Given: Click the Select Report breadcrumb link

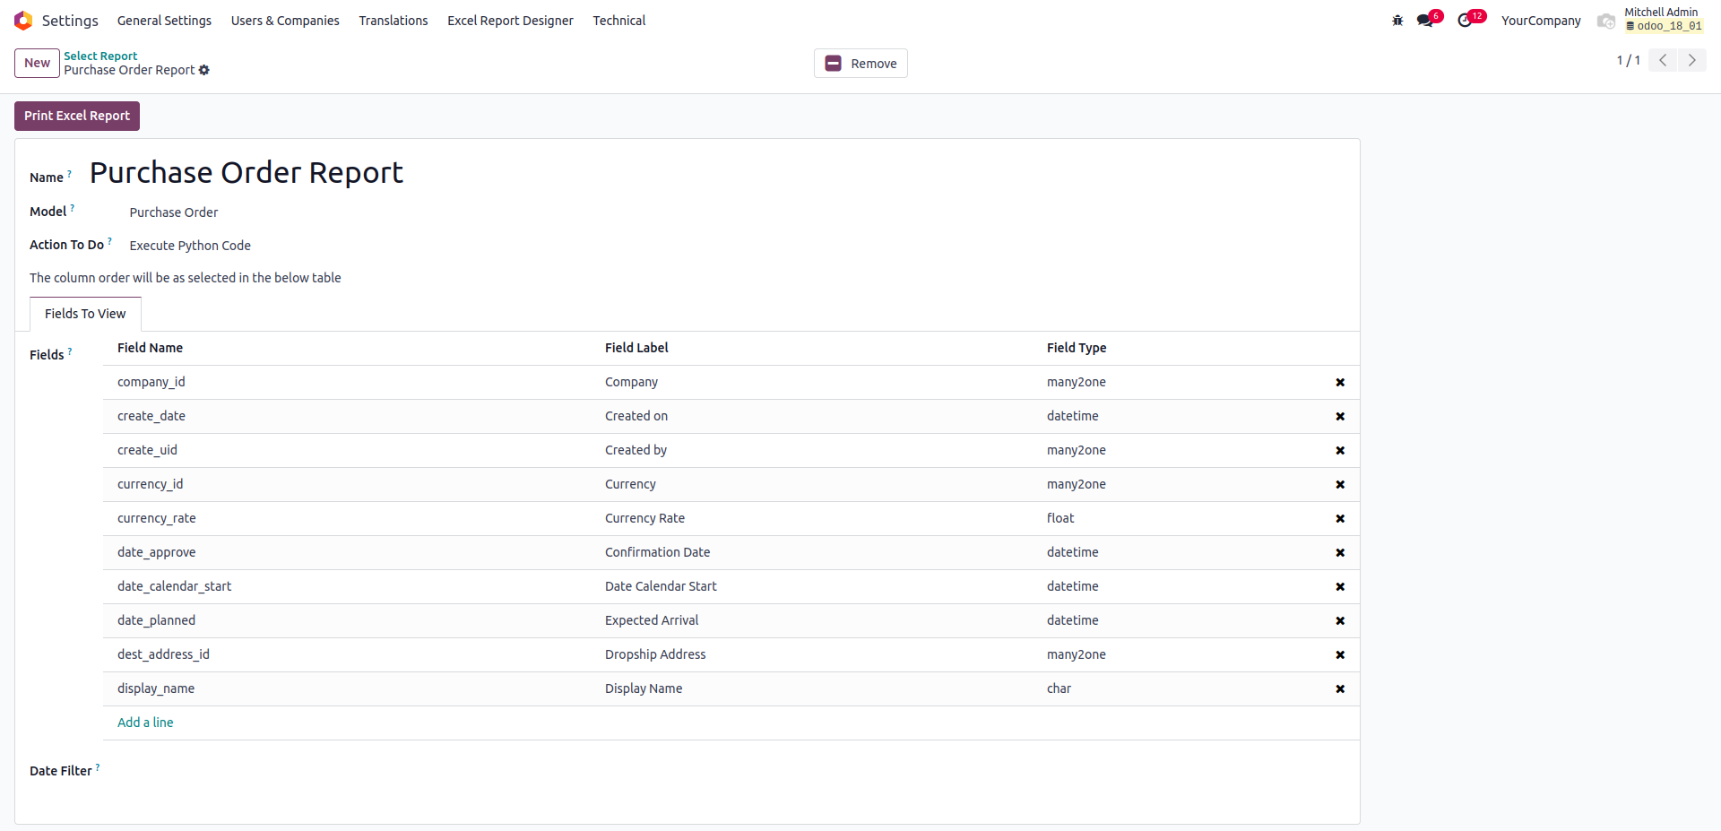Looking at the screenshot, I should (x=100, y=56).
